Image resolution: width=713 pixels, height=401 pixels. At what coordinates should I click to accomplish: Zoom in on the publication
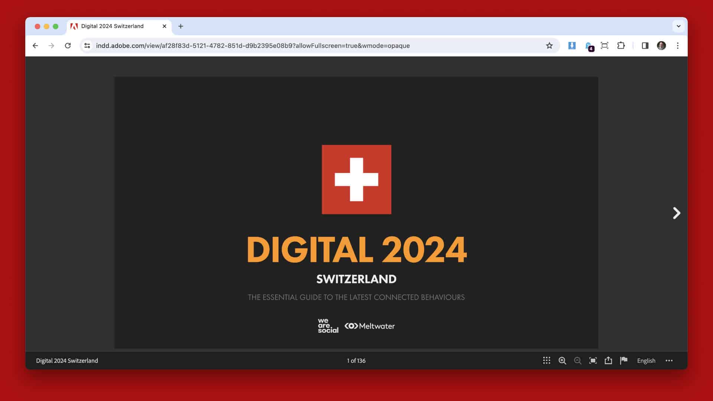[562, 361]
